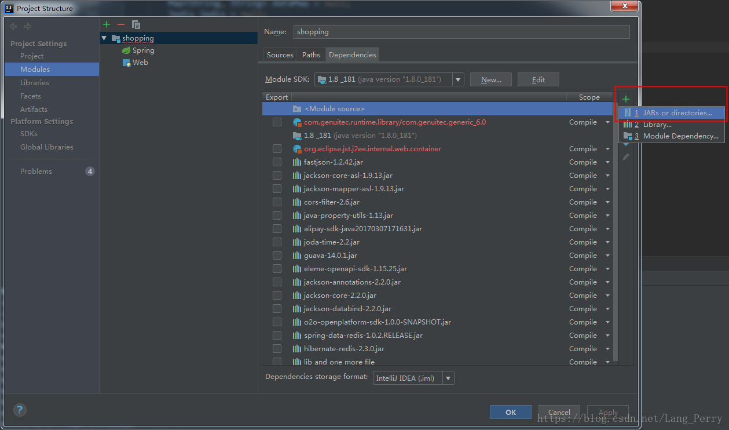Click the Apply button
The width and height of the screenshot is (729, 430).
pyautogui.click(x=608, y=412)
